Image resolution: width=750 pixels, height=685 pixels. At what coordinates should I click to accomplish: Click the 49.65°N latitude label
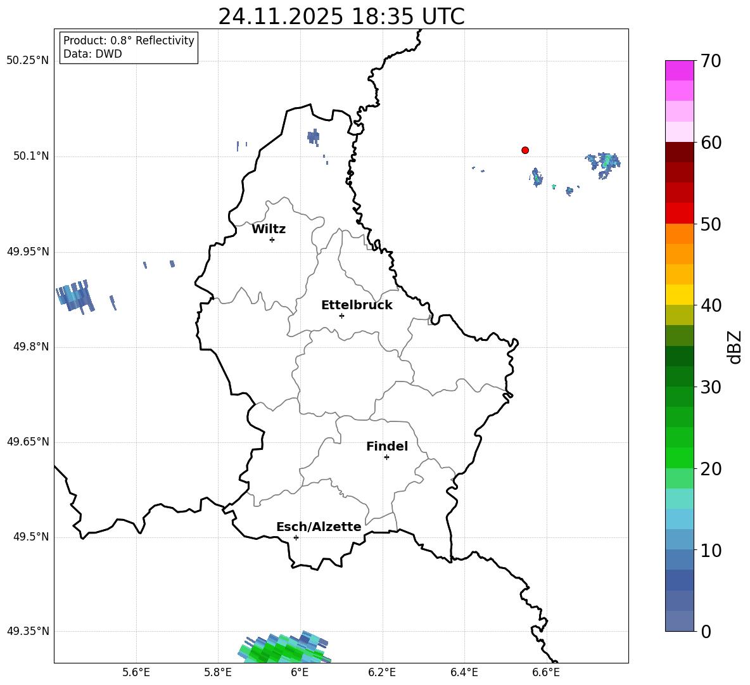coord(28,441)
